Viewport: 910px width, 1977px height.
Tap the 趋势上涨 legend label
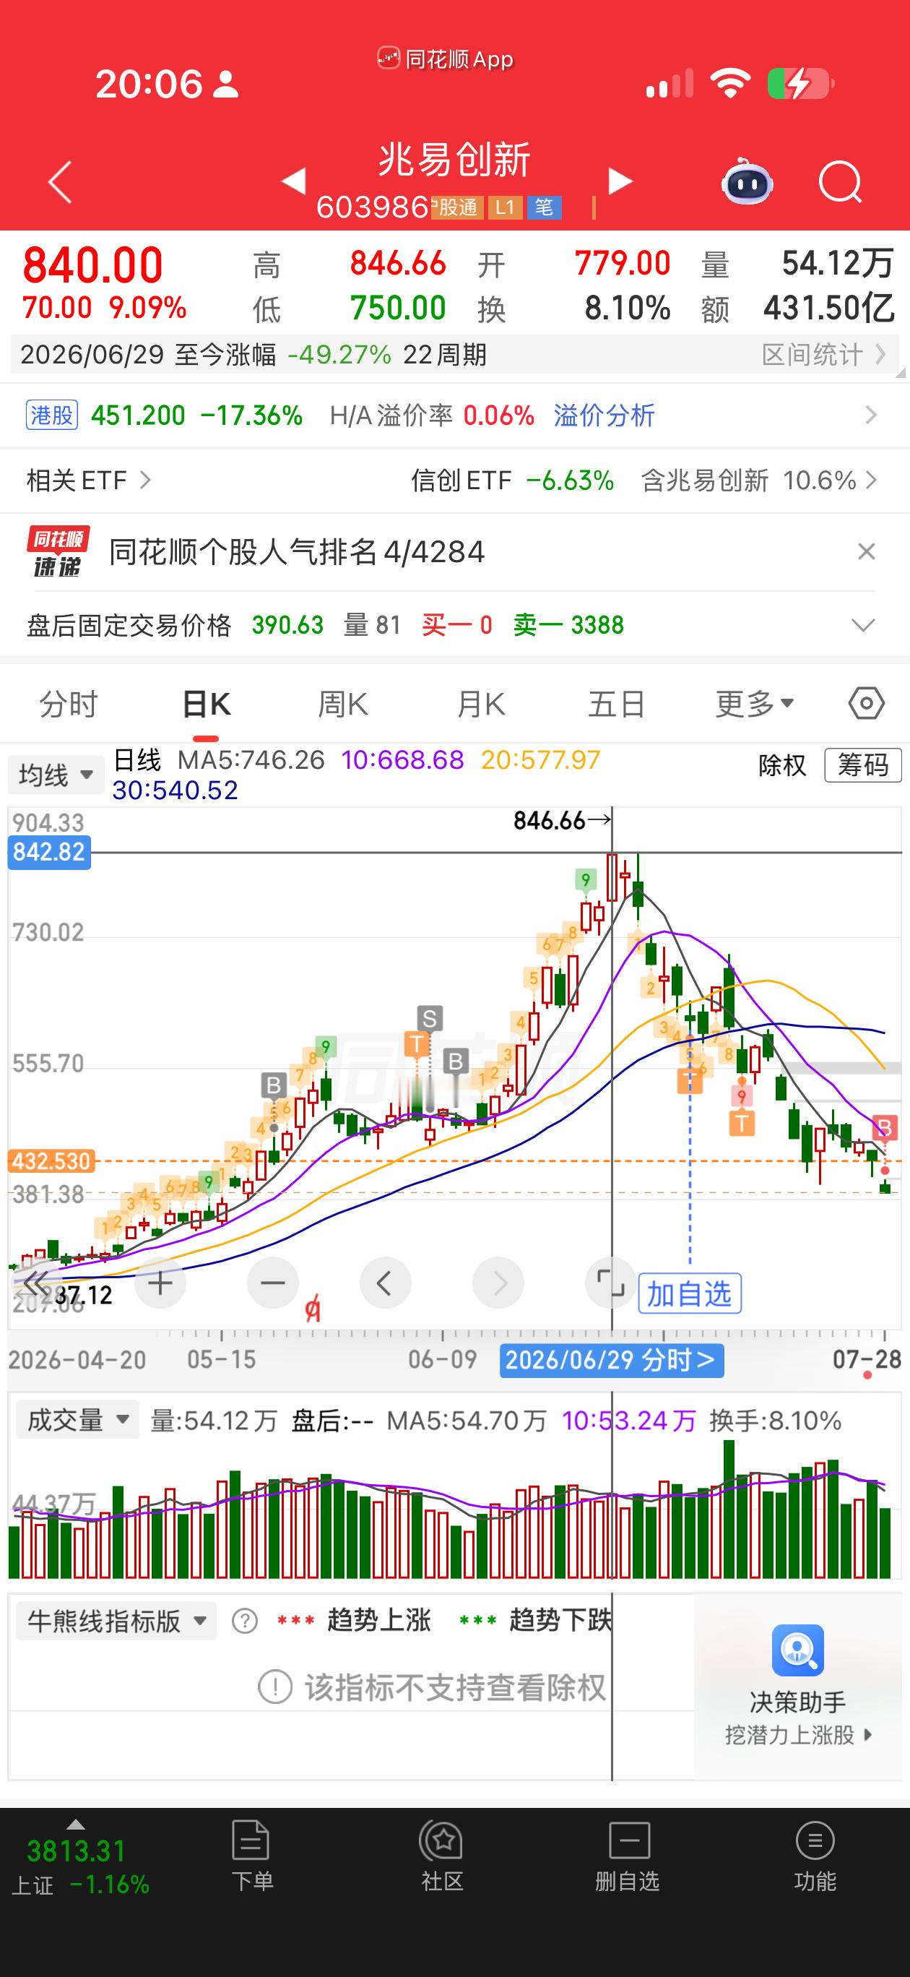[379, 1621]
